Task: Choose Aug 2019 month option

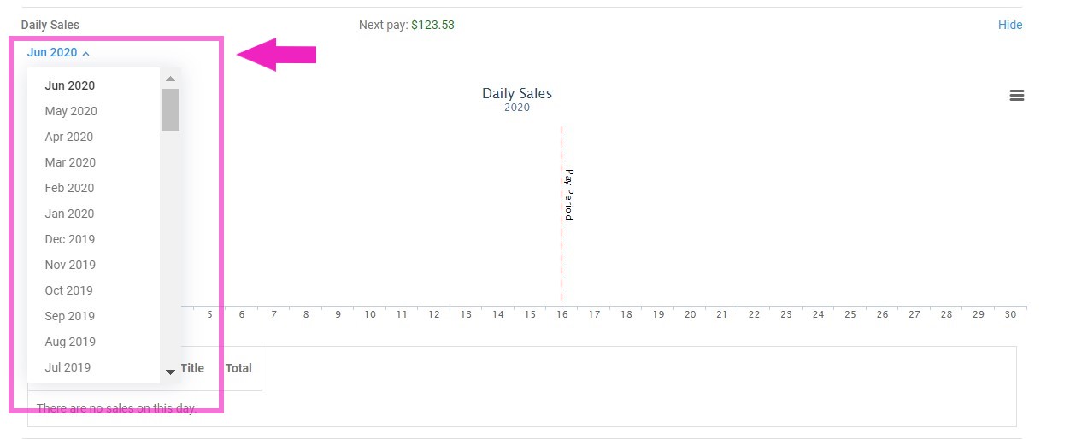Action: (x=70, y=342)
